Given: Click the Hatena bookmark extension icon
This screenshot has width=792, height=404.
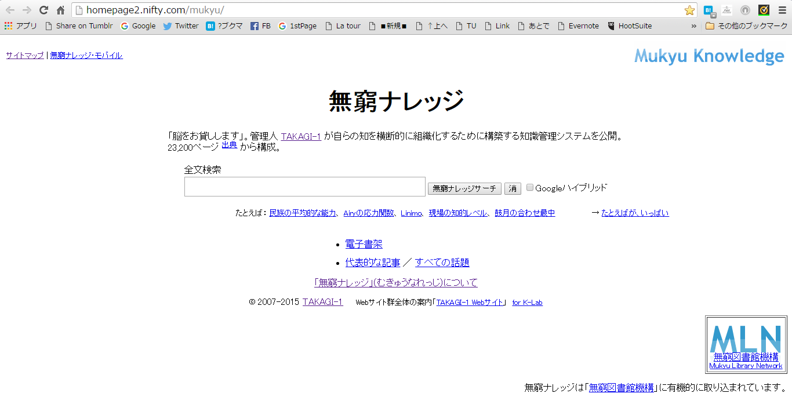Looking at the screenshot, I should 709,10.
